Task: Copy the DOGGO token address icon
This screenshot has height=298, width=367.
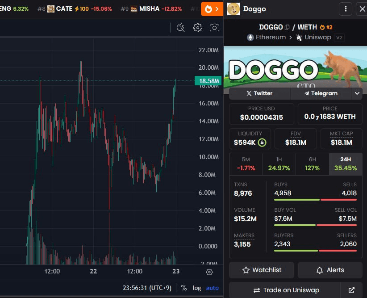Action: click(287, 27)
